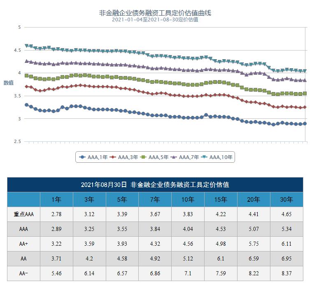Click first data point of AAA,7年 line
312x286 pixels.
[27, 61]
